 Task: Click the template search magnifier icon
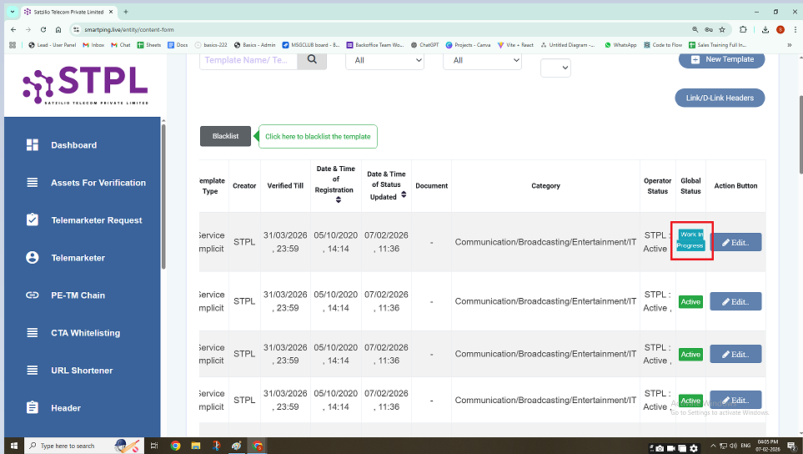coord(312,59)
